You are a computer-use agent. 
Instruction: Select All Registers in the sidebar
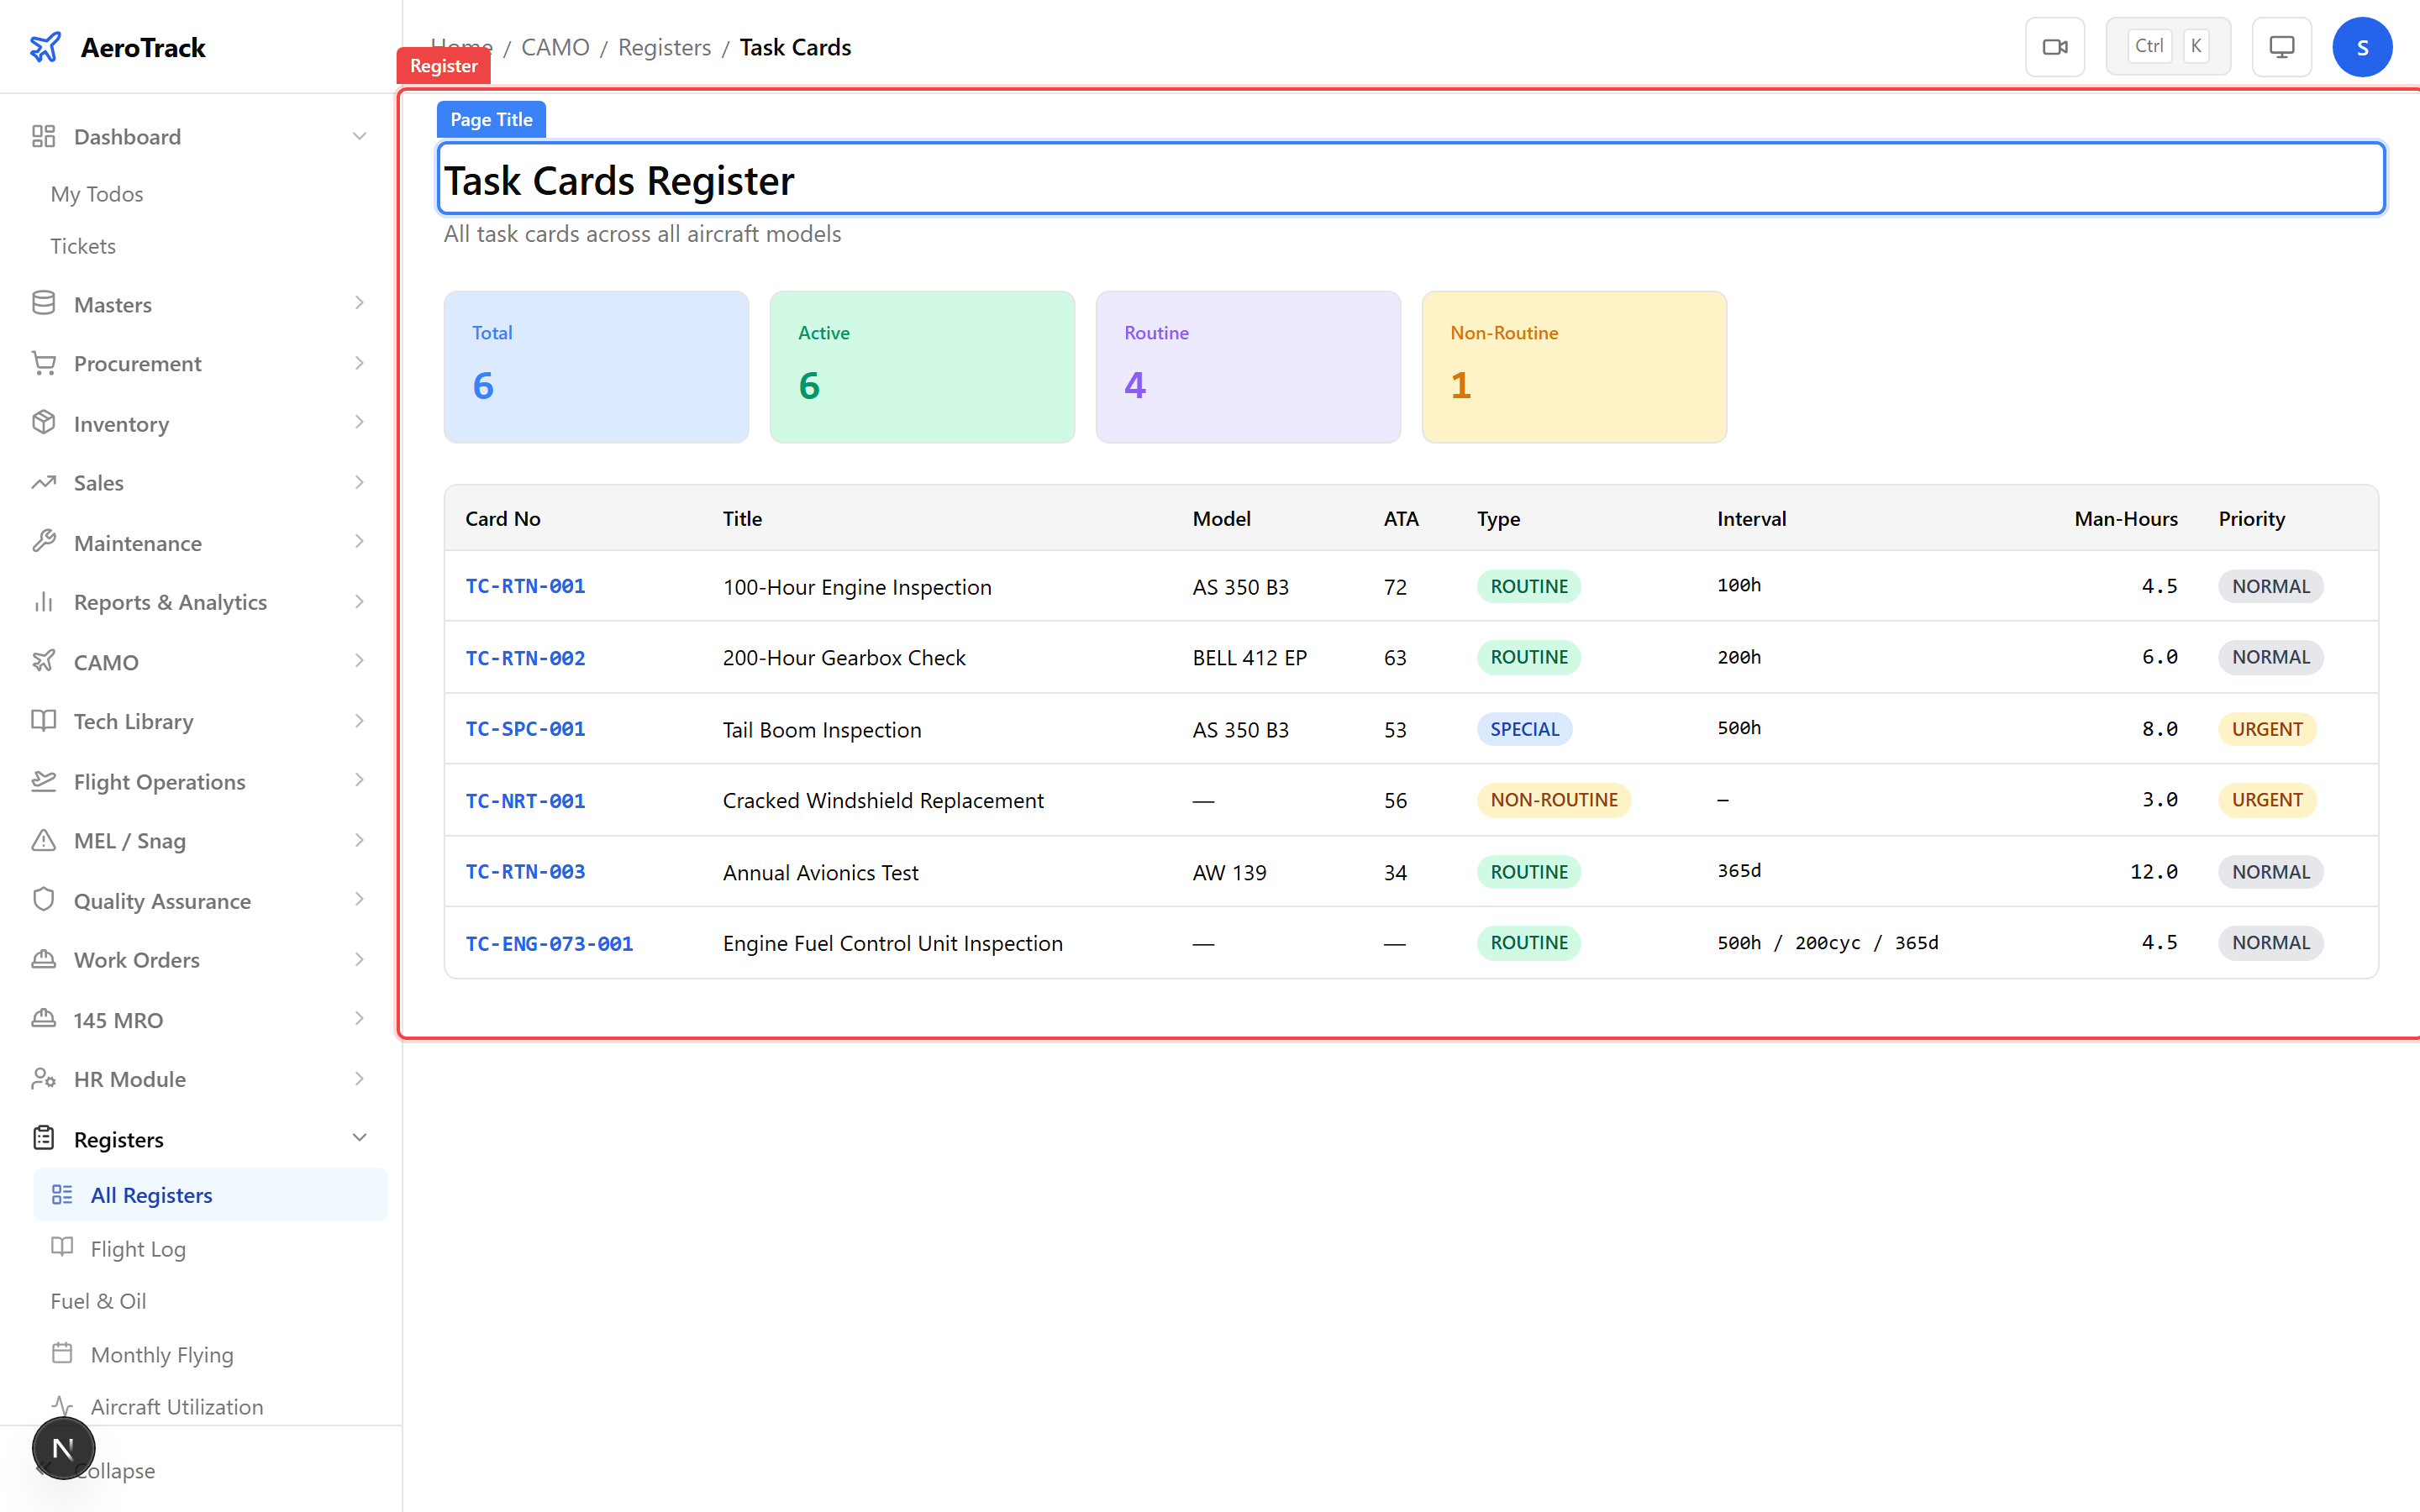click(151, 1194)
